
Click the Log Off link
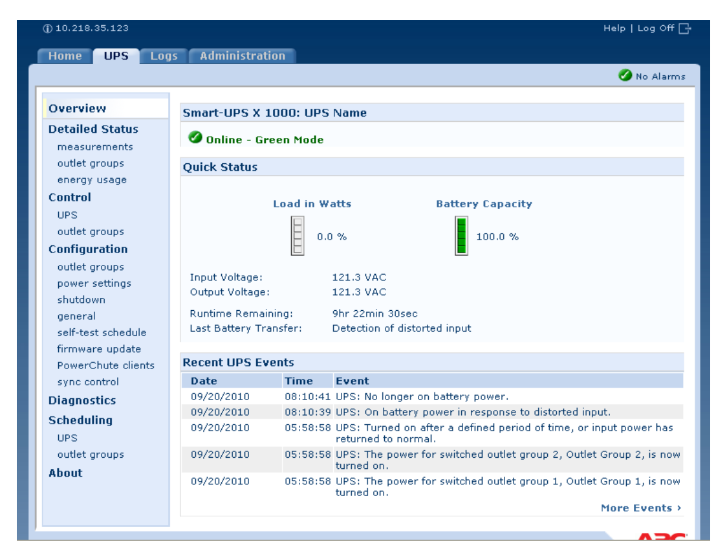click(x=656, y=28)
